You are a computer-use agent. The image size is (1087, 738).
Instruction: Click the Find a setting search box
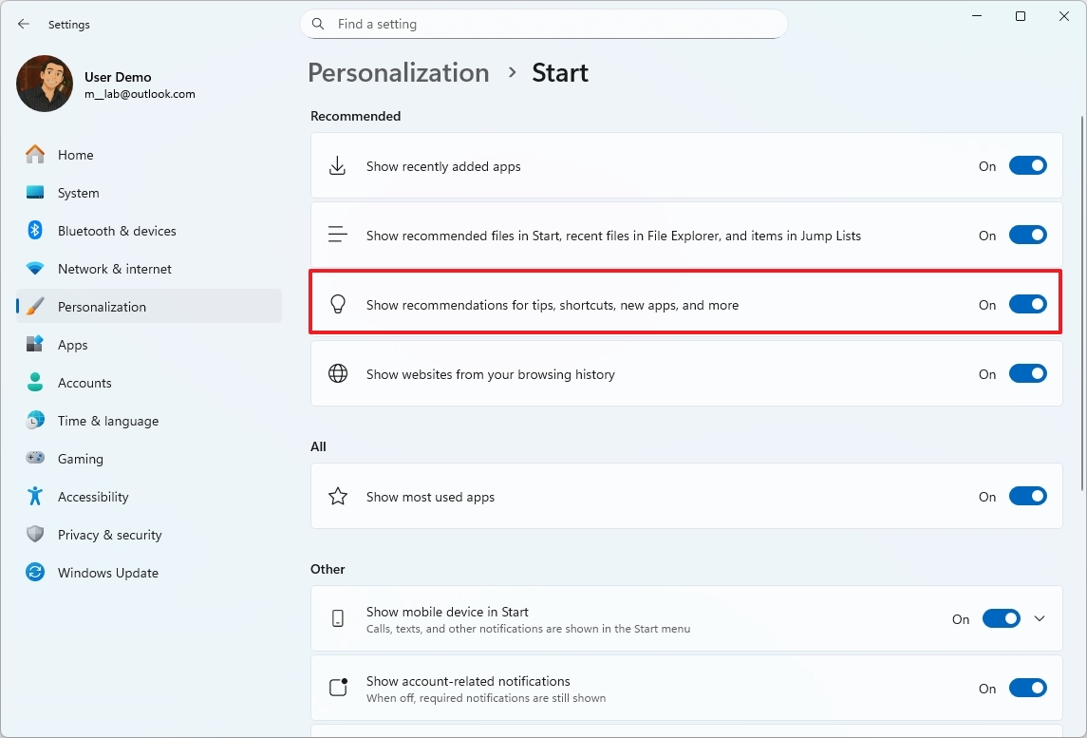[551, 24]
